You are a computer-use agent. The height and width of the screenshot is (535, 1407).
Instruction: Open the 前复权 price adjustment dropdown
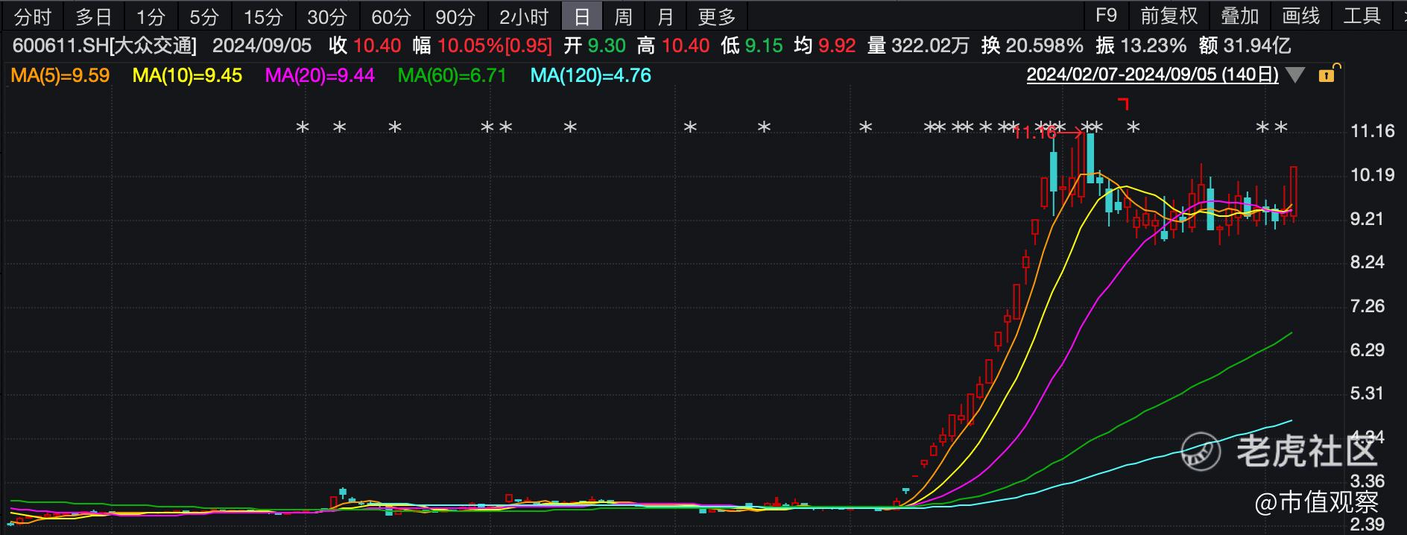[x=1169, y=15]
